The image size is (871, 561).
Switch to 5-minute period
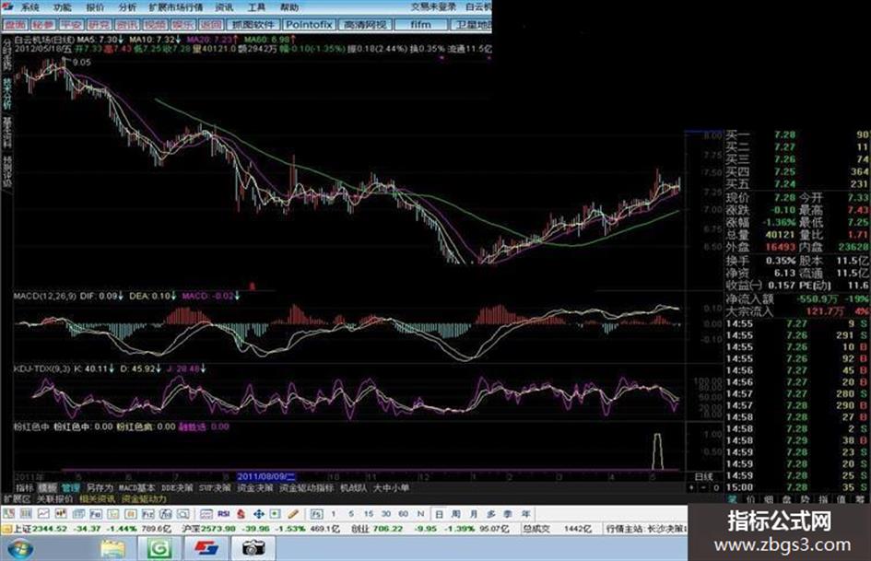pyautogui.click(x=351, y=514)
